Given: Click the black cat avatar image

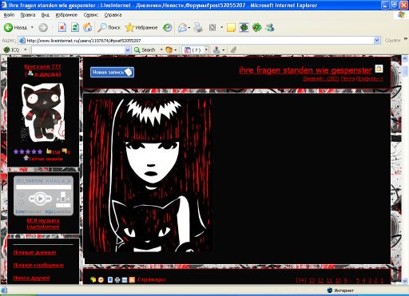Looking at the screenshot, I should pyautogui.click(x=43, y=112).
